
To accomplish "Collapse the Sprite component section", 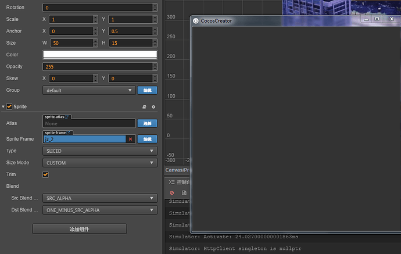I will [3, 107].
